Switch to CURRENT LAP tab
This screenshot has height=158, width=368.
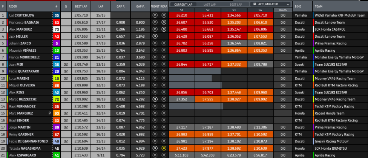click(183, 5)
